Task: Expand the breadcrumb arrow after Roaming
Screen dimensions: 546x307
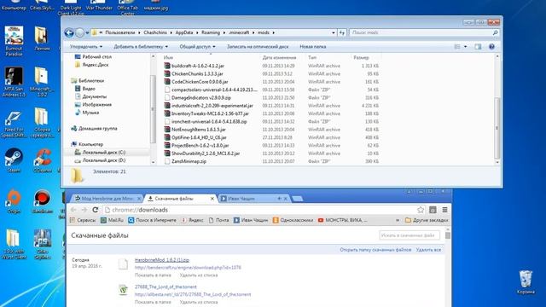Action: click(224, 32)
